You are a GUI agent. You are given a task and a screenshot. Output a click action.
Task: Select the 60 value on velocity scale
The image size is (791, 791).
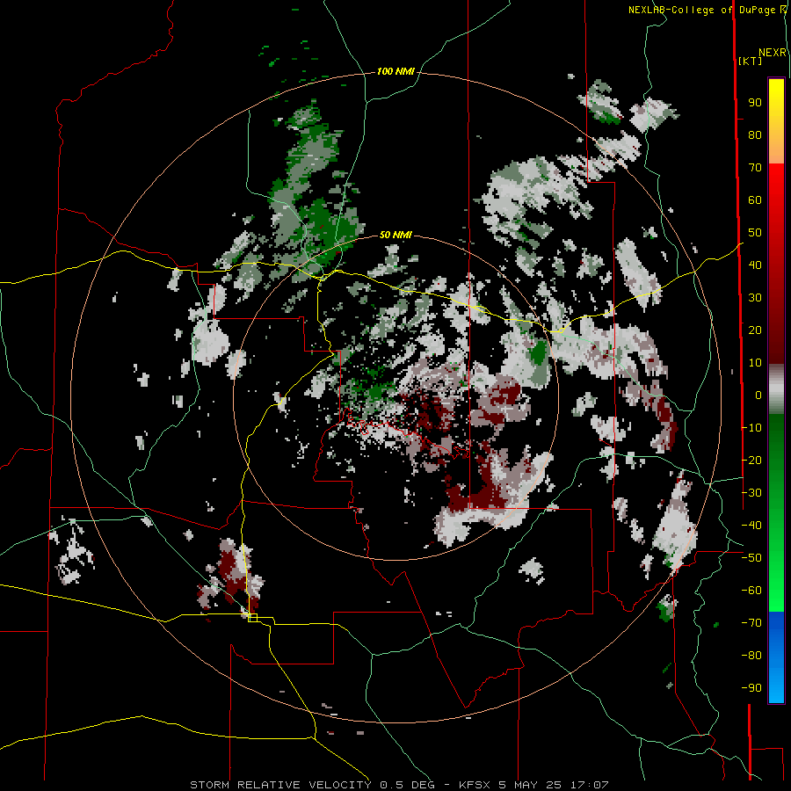click(755, 200)
